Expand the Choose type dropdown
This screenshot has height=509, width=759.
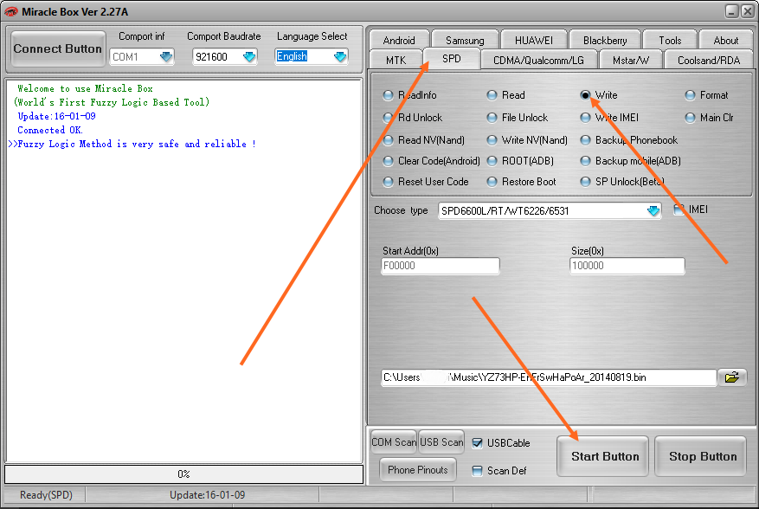tap(653, 210)
